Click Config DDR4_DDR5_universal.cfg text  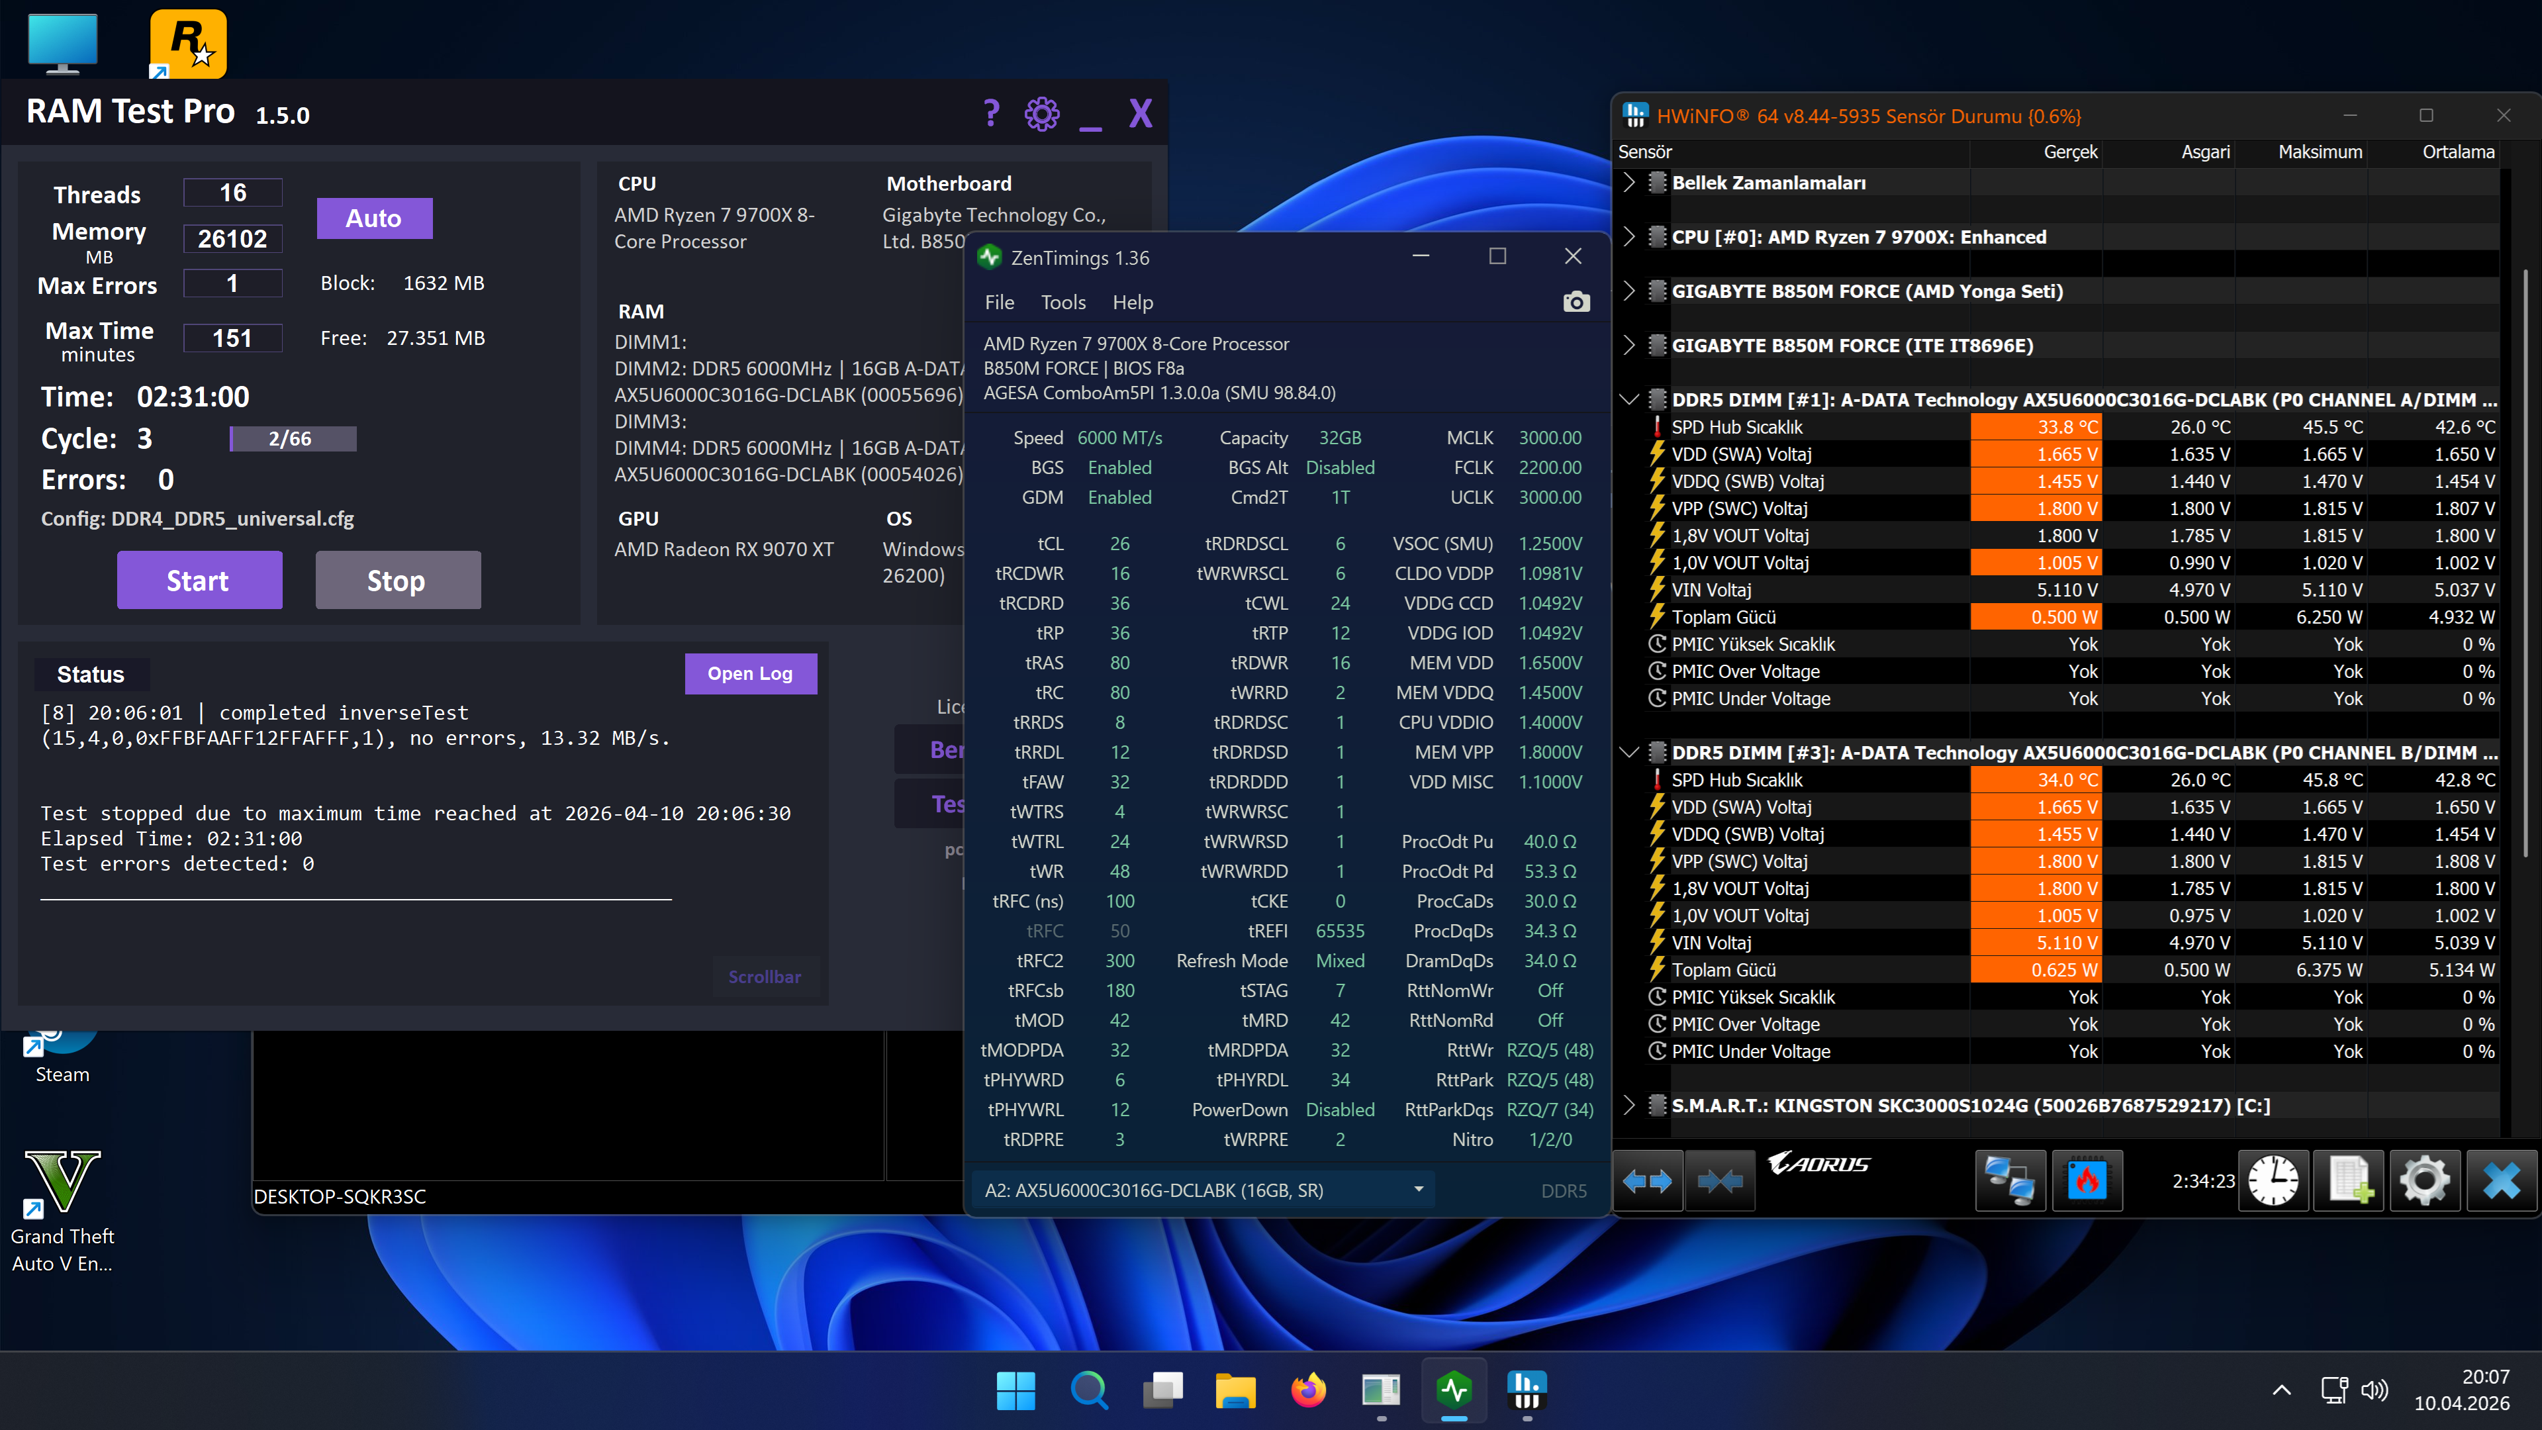point(197,518)
